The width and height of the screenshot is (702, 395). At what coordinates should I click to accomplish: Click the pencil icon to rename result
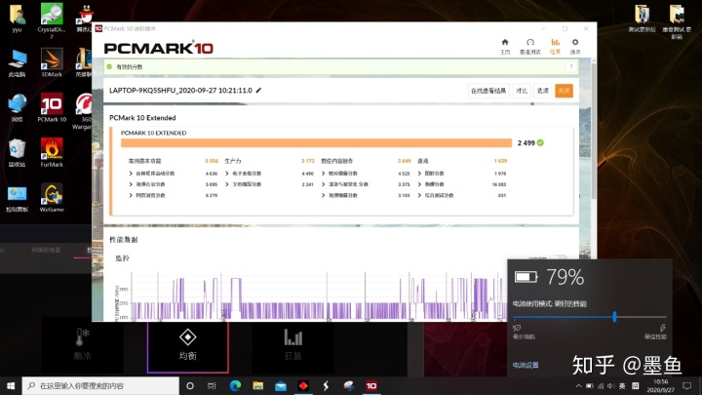point(258,90)
